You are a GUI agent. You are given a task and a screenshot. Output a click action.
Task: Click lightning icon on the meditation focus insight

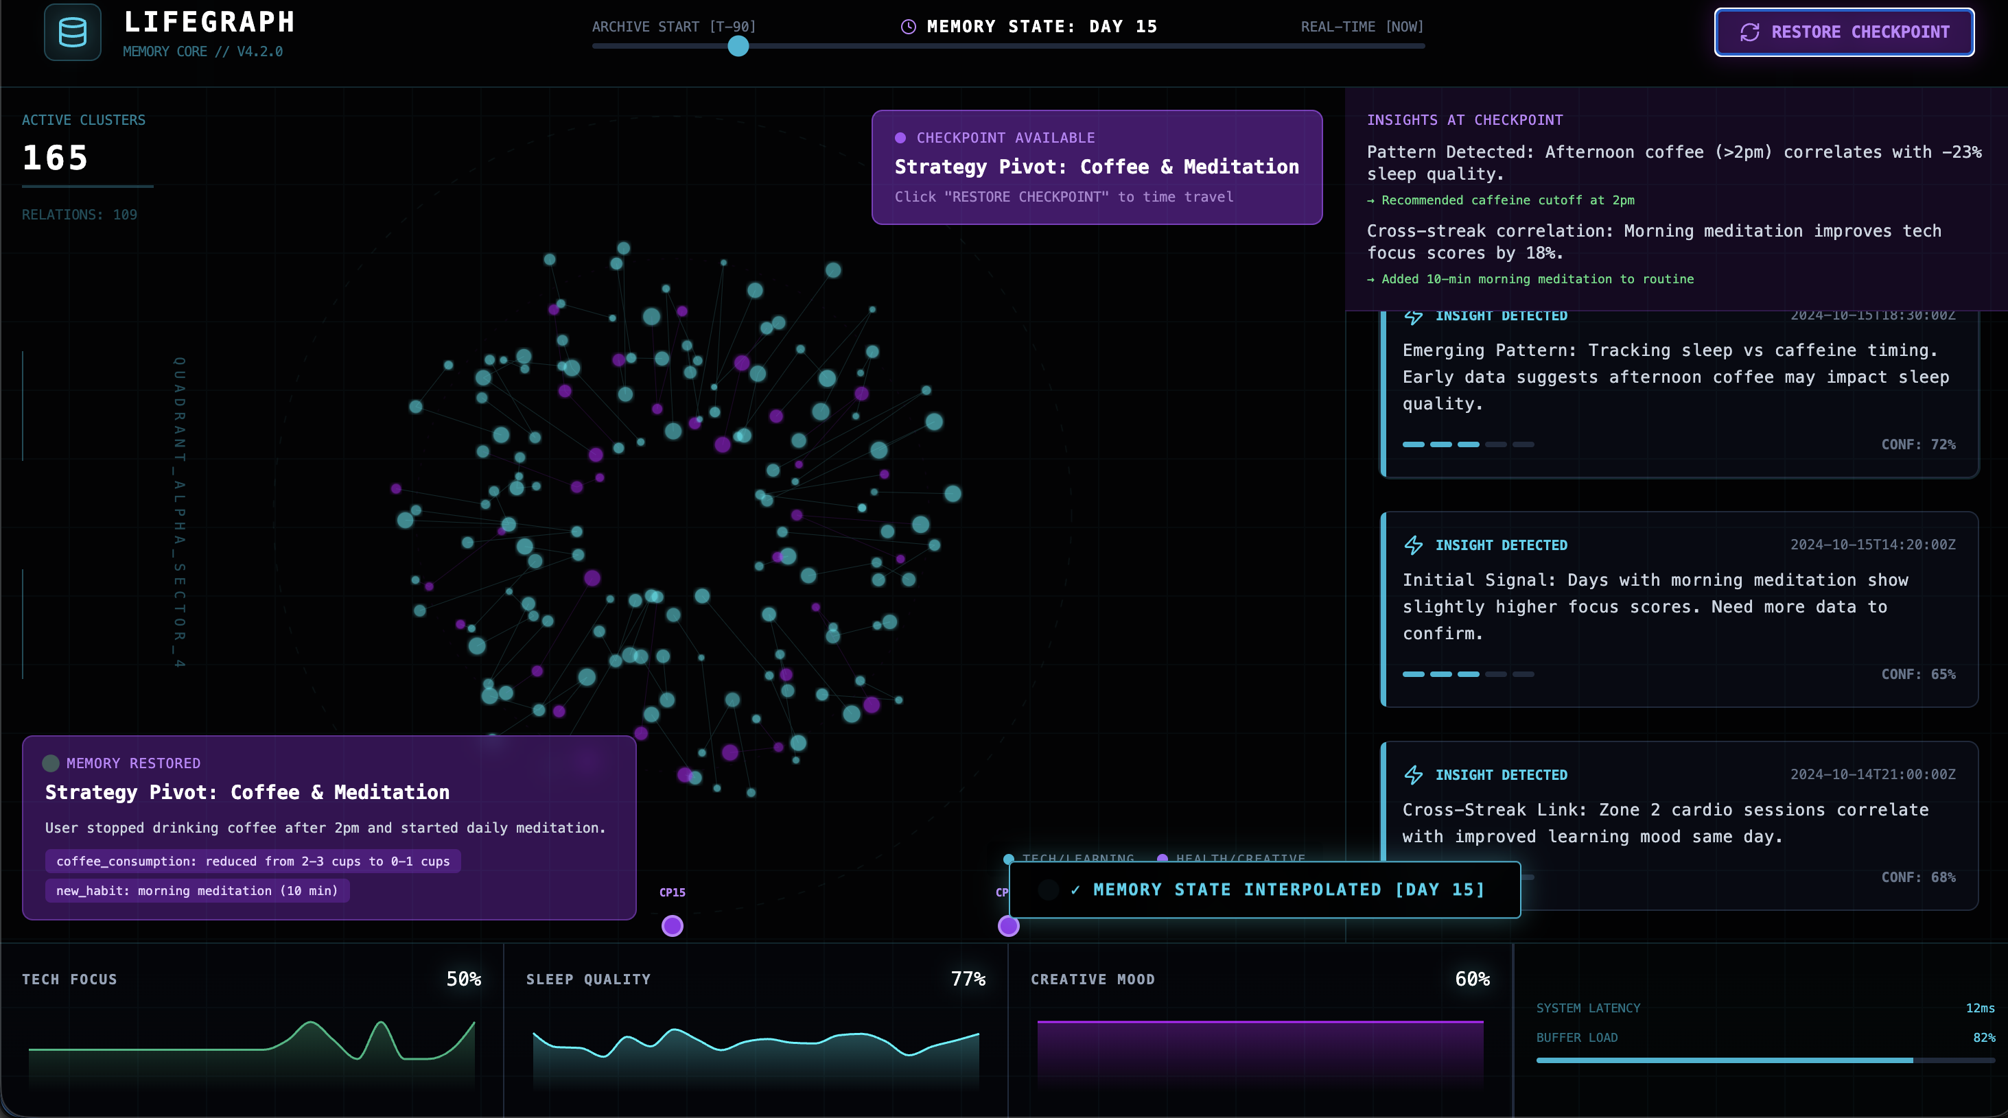click(1413, 545)
